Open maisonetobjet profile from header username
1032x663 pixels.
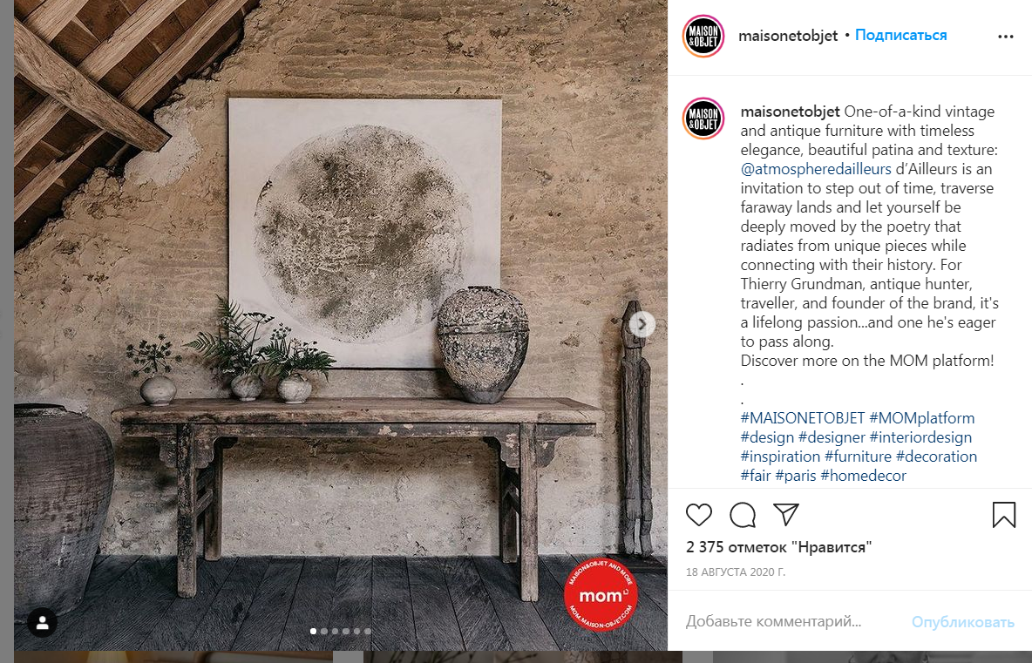click(788, 36)
